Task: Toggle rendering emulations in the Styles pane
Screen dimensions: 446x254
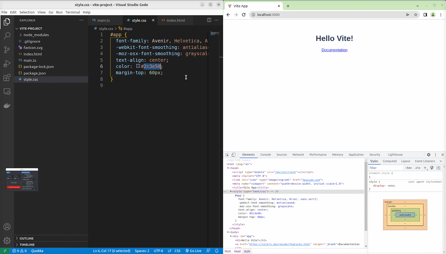Action: click(432, 168)
